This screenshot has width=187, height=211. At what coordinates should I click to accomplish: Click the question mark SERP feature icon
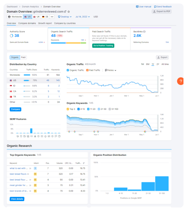click(x=59, y=136)
